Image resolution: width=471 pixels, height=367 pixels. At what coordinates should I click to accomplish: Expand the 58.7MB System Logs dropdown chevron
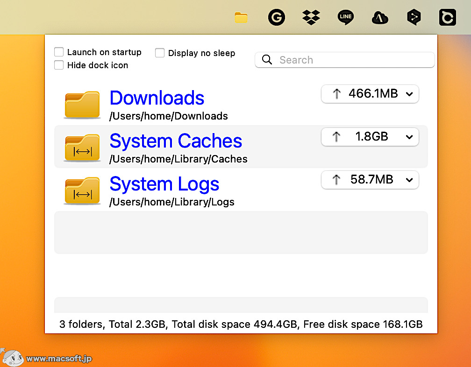click(x=409, y=180)
